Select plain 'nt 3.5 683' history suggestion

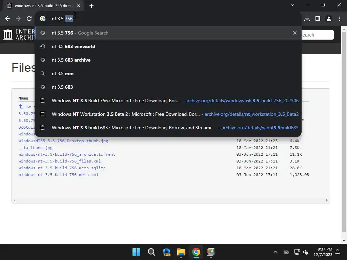click(168, 87)
